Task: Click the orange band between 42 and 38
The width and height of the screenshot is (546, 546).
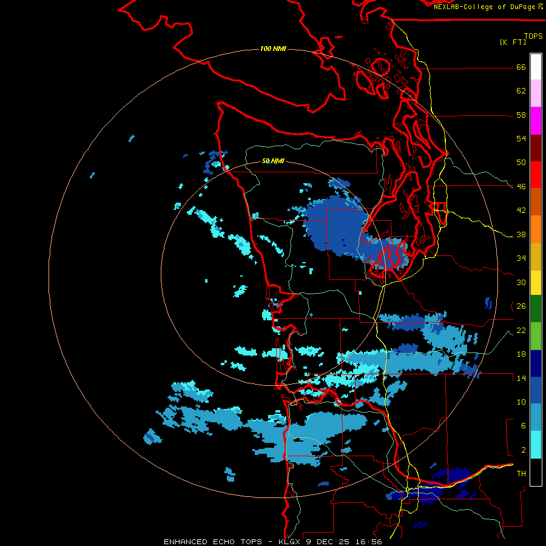Action: [x=536, y=229]
